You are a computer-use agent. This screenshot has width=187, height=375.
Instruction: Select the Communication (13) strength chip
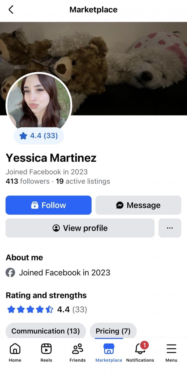click(x=46, y=331)
